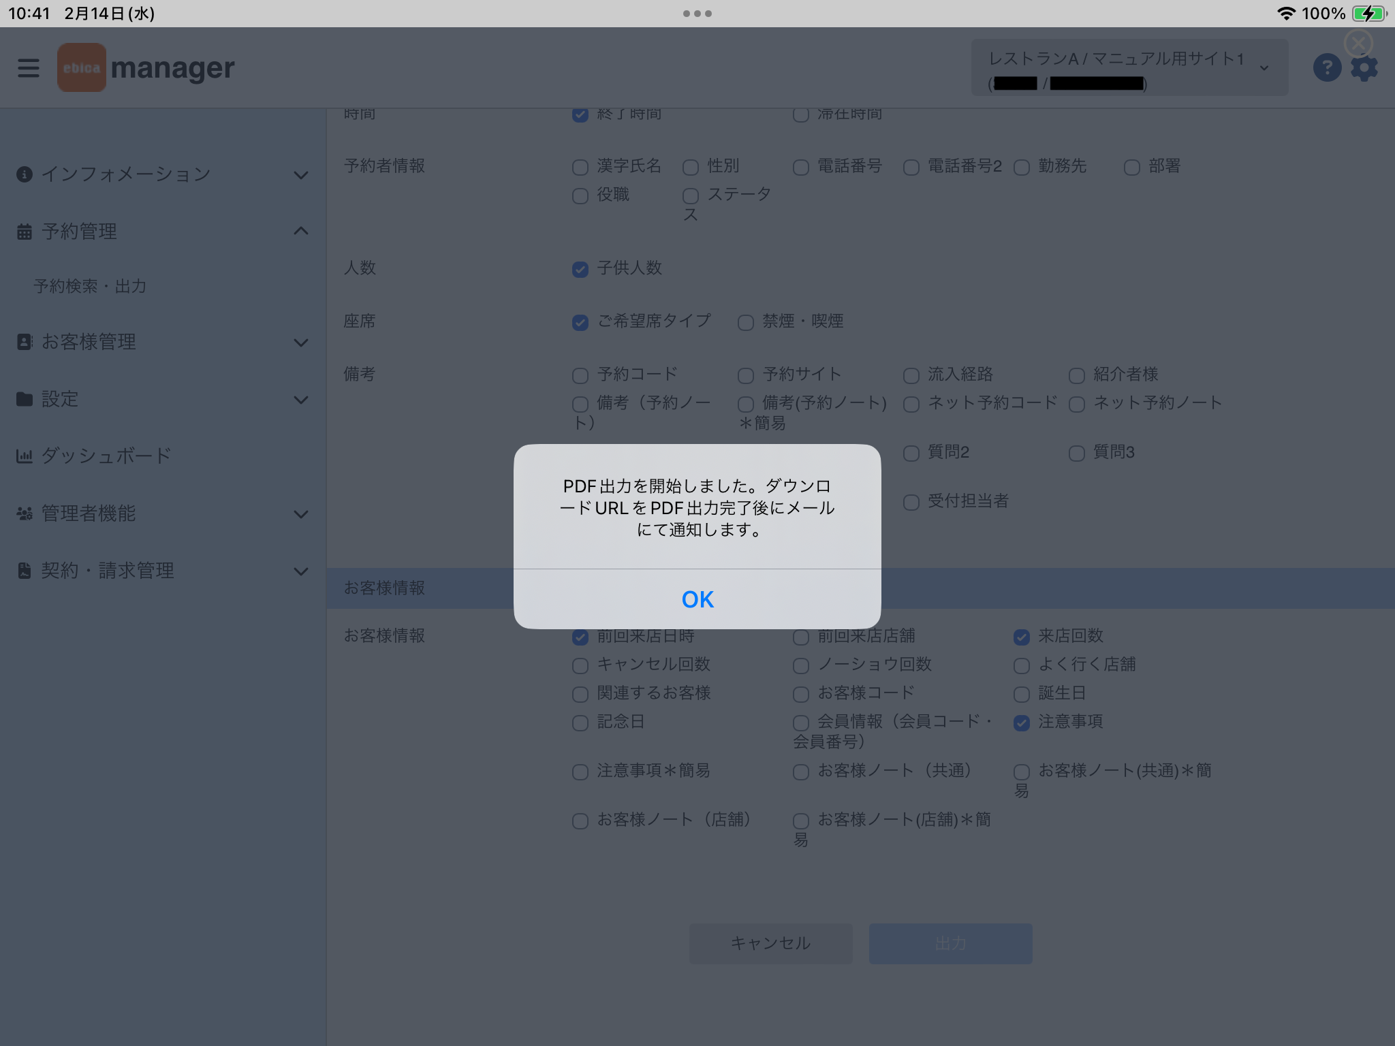This screenshot has height=1046, width=1395.
Task: Open the settings gear icon
Action: click(x=1364, y=68)
